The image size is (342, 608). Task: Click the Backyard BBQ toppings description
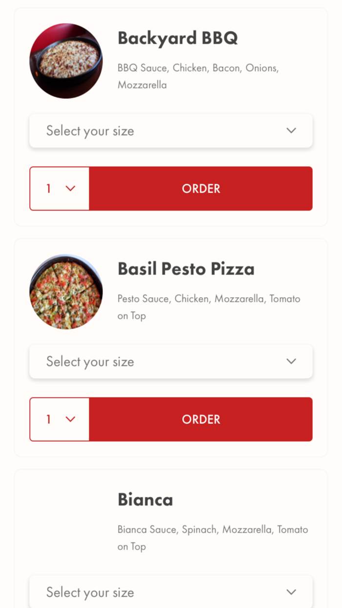click(198, 76)
